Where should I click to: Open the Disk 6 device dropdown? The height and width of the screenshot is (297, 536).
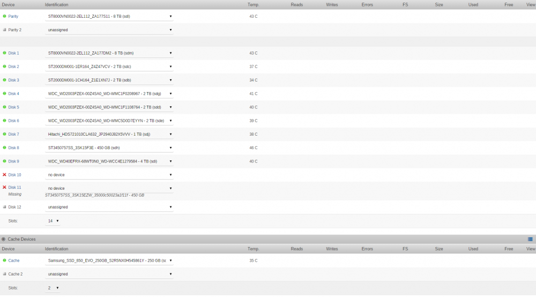pos(109,121)
